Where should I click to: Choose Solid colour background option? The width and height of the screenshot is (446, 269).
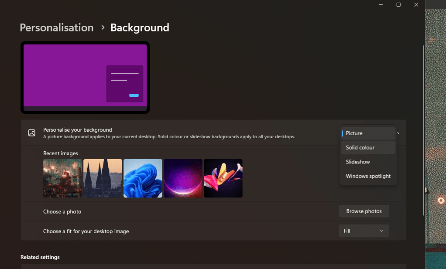tap(368, 147)
